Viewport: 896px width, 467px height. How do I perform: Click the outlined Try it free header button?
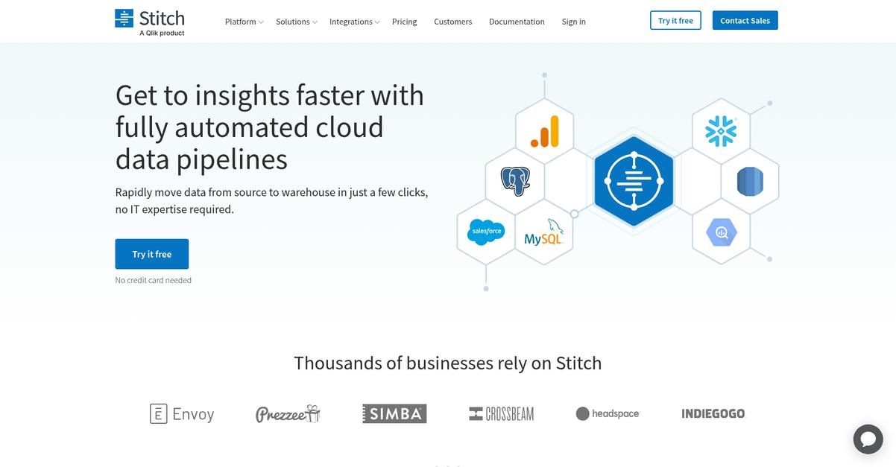675,21
